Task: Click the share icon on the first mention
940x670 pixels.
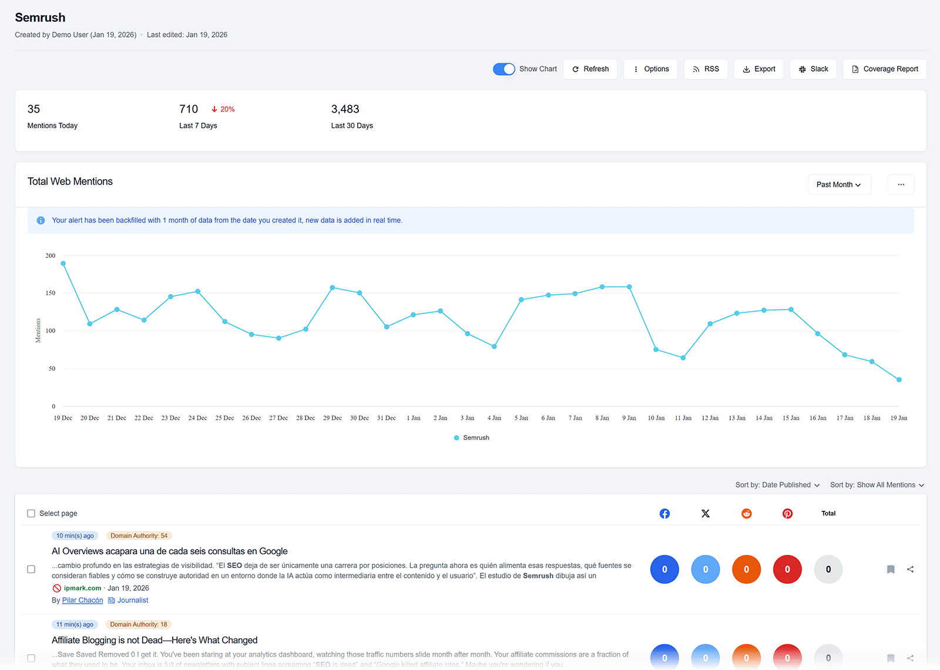Action: (910, 569)
